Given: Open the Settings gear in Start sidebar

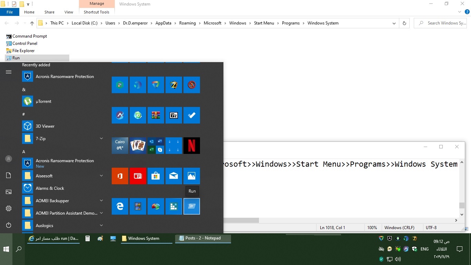Looking at the screenshot, I should coord(9,208).
